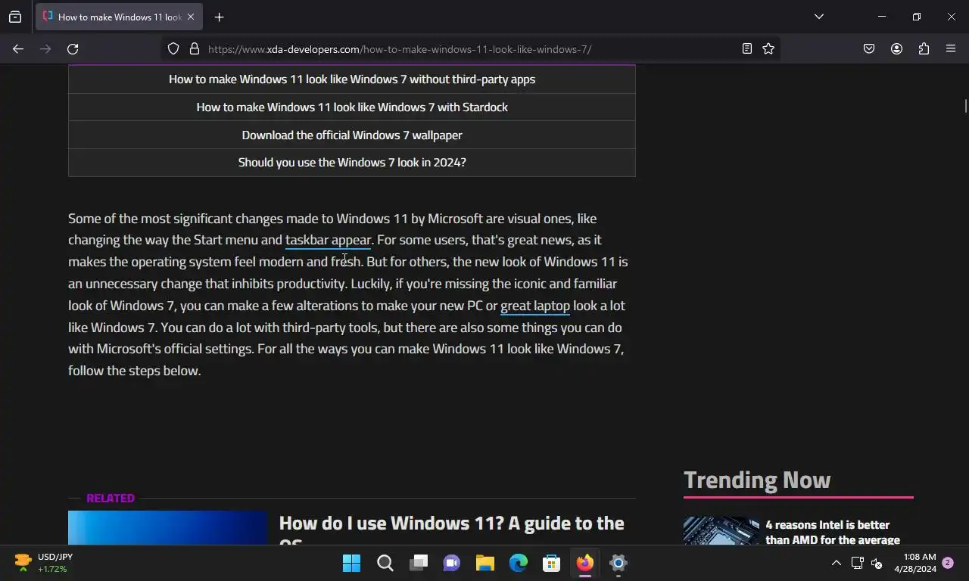
Task: Open 'How do I use Windows 11?' related article
Action: pyautogui.click(x=451, y=530)
